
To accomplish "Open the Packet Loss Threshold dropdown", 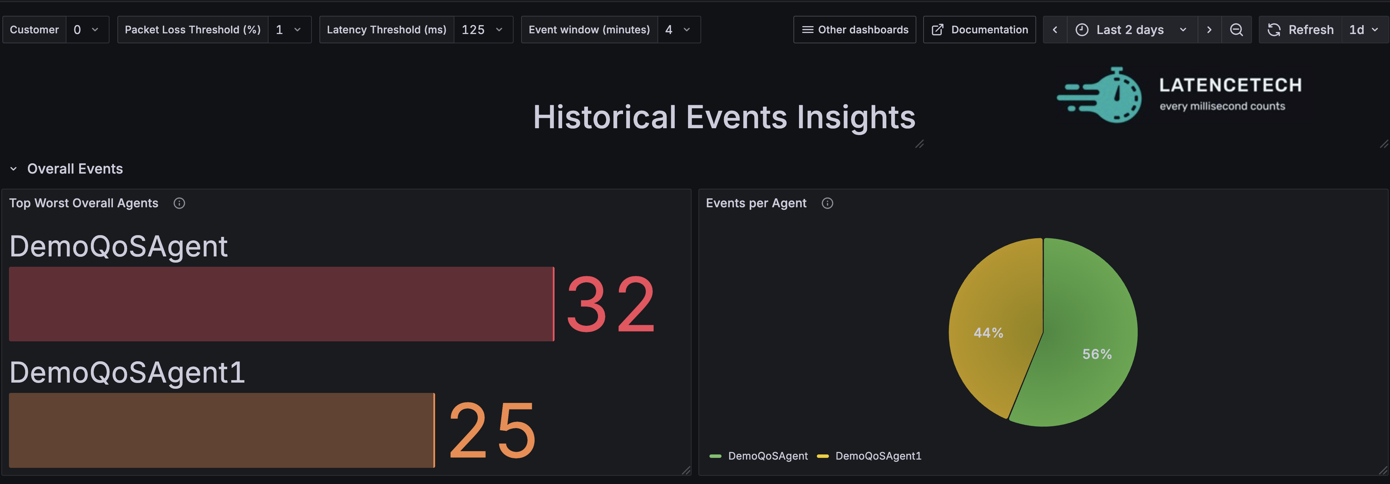I will coord(289,30).
